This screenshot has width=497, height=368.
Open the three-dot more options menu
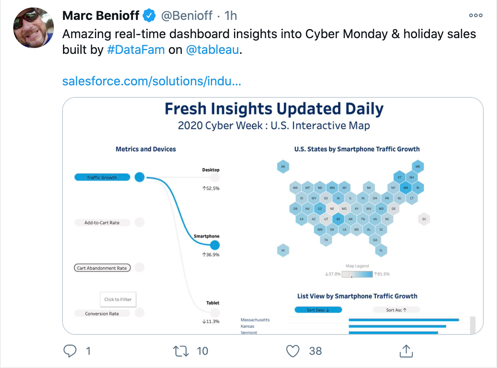click(x=476, y=15)
